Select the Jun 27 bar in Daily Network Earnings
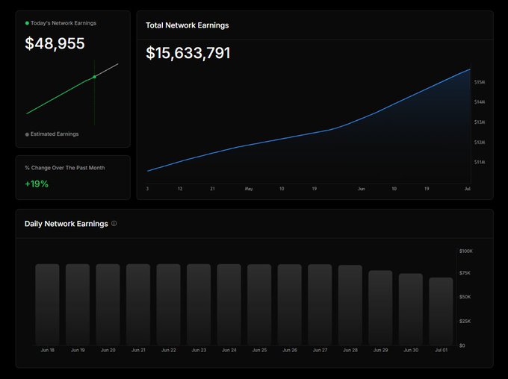Viewport: 508px width, 379px height. (320, 304)
